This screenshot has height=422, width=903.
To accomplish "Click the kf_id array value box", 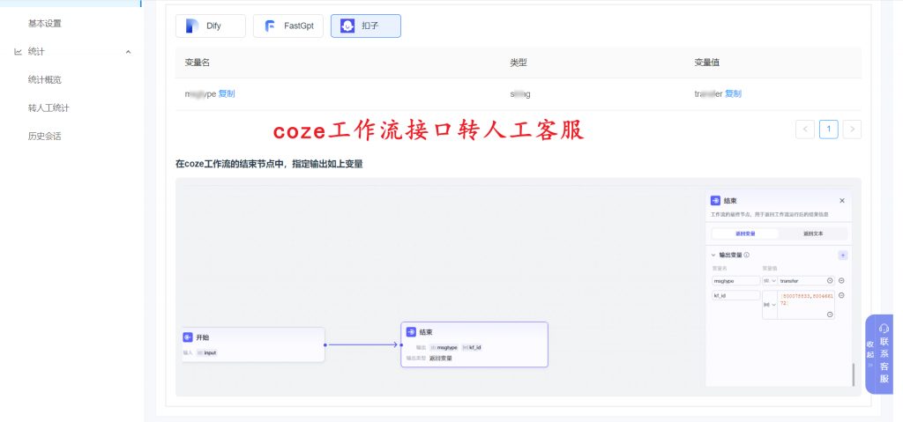I will (806, 305).
